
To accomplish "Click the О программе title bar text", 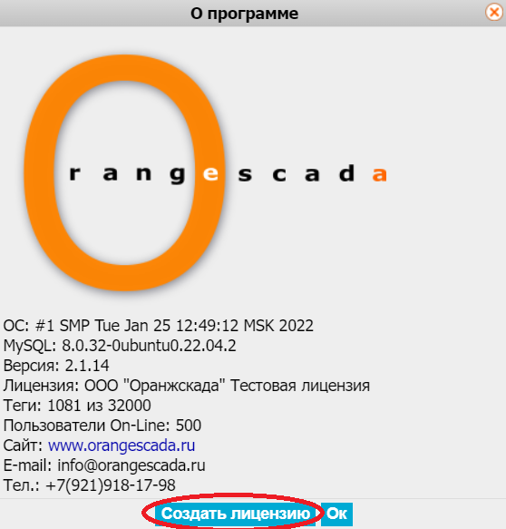I will pyautogui.click(x=245, y=14).
